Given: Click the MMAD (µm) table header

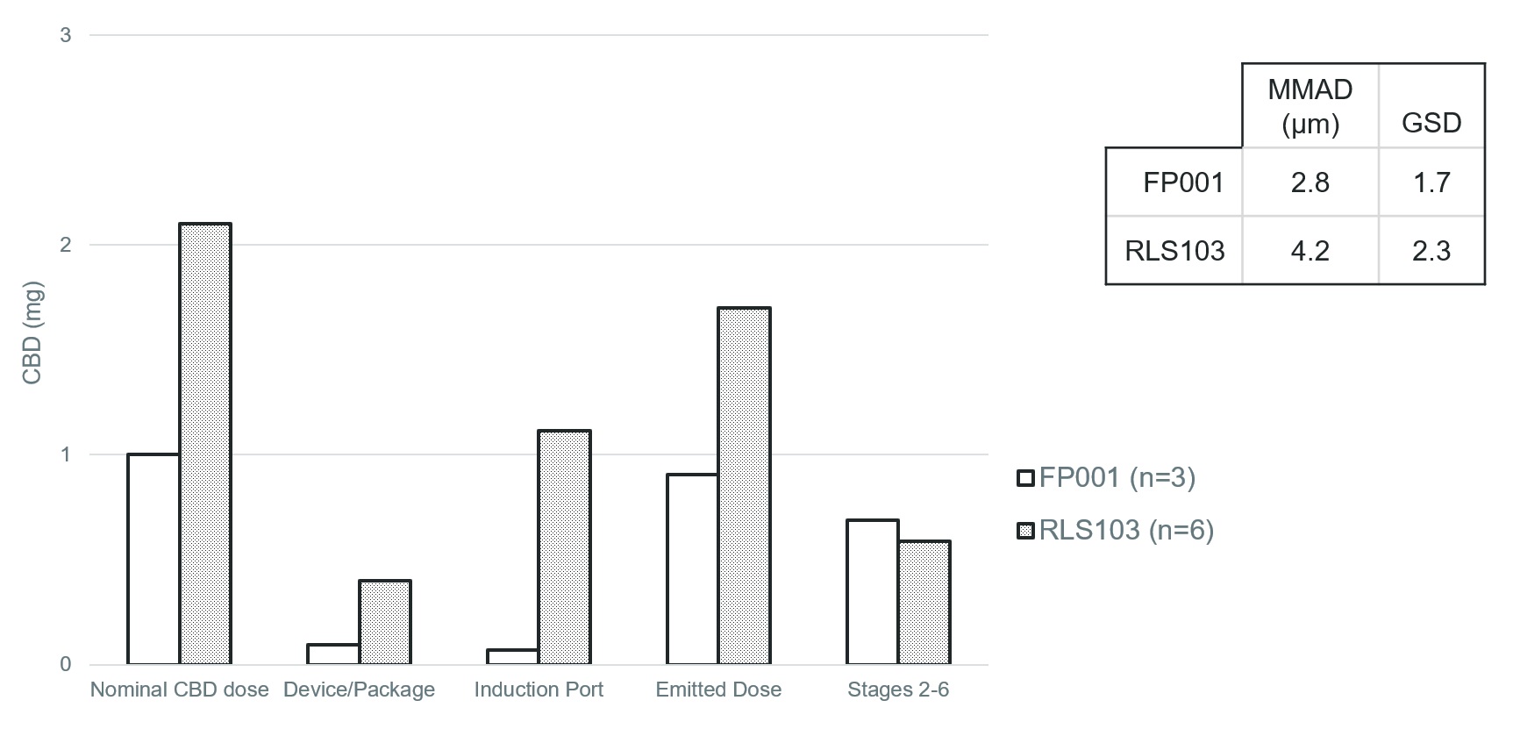Looking at the screenshot, I should 1310,106.
